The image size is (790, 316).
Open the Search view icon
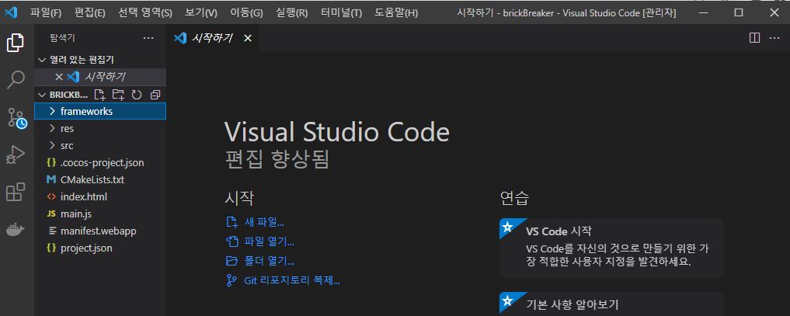coord(16,79)
